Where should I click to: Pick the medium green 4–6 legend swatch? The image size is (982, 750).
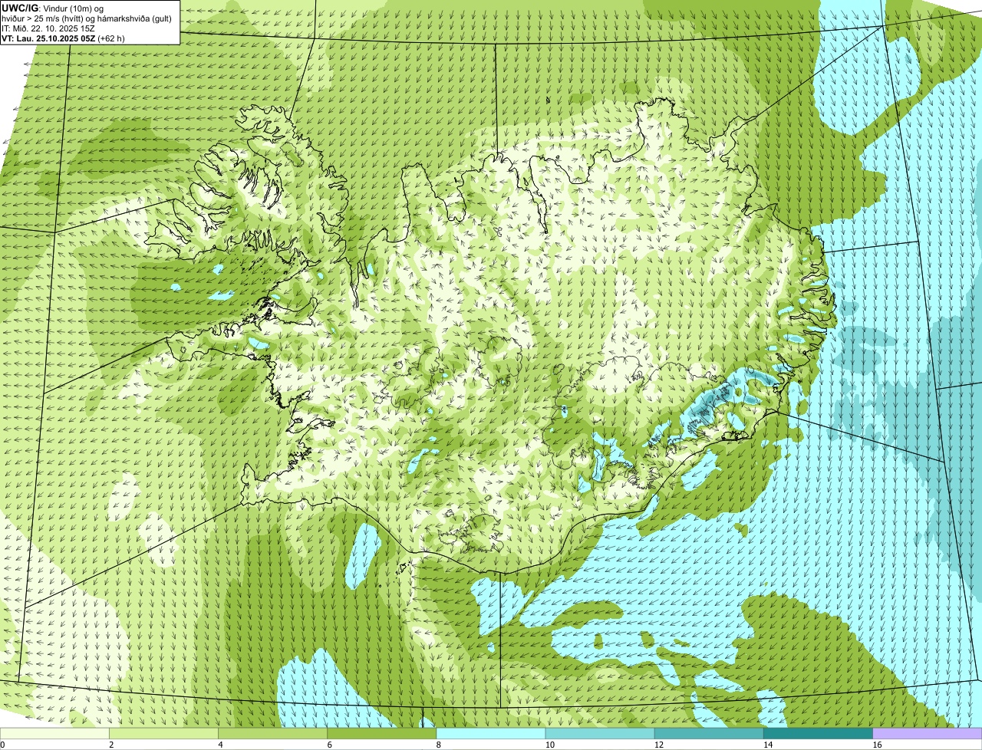click(273, 733)
